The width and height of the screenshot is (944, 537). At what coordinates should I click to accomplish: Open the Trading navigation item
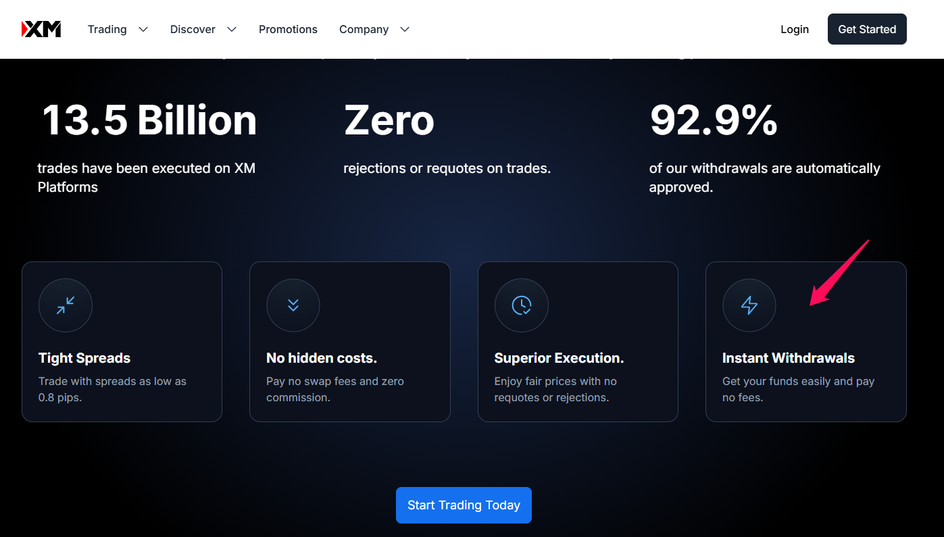pos(107,29)
